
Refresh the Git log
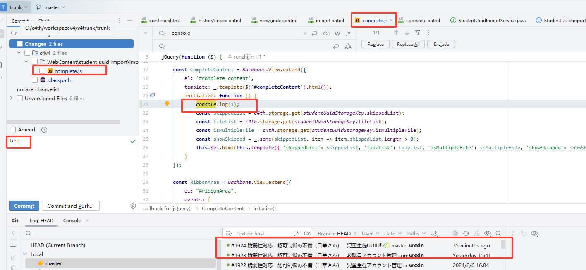click(466, 233)
